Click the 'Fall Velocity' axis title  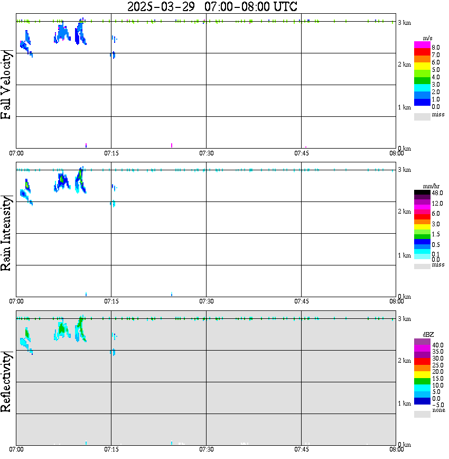pyautogui.click(x=6, y=85)
